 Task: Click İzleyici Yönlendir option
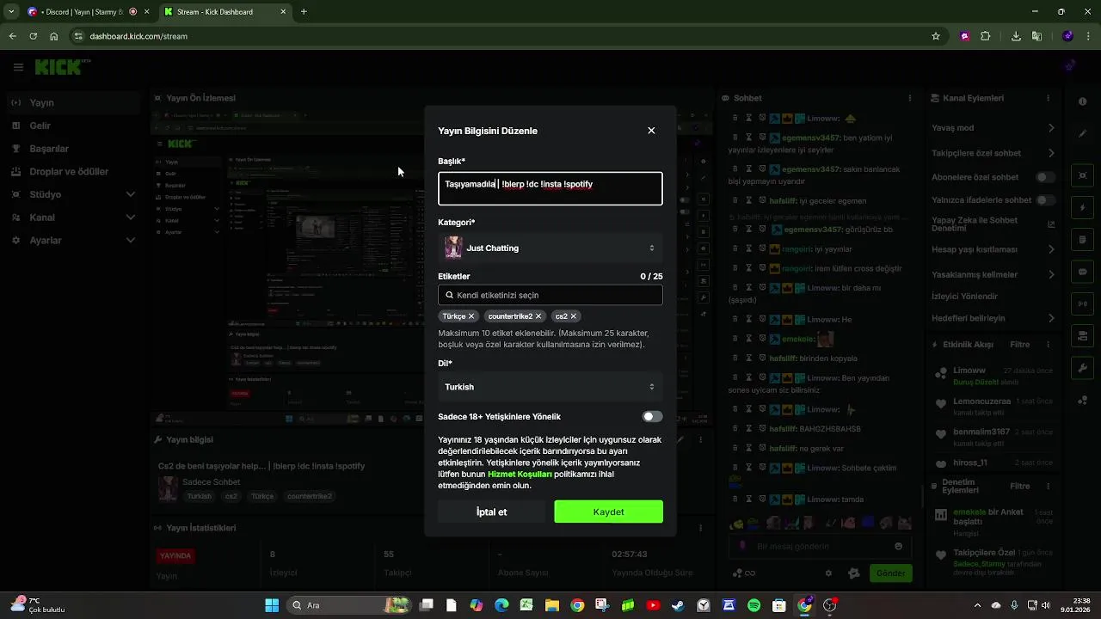(965, 296)
